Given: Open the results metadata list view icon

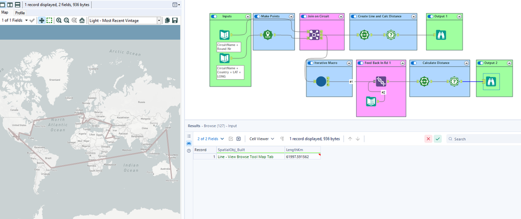Looking at the screenshot, I should coord(189,136).
